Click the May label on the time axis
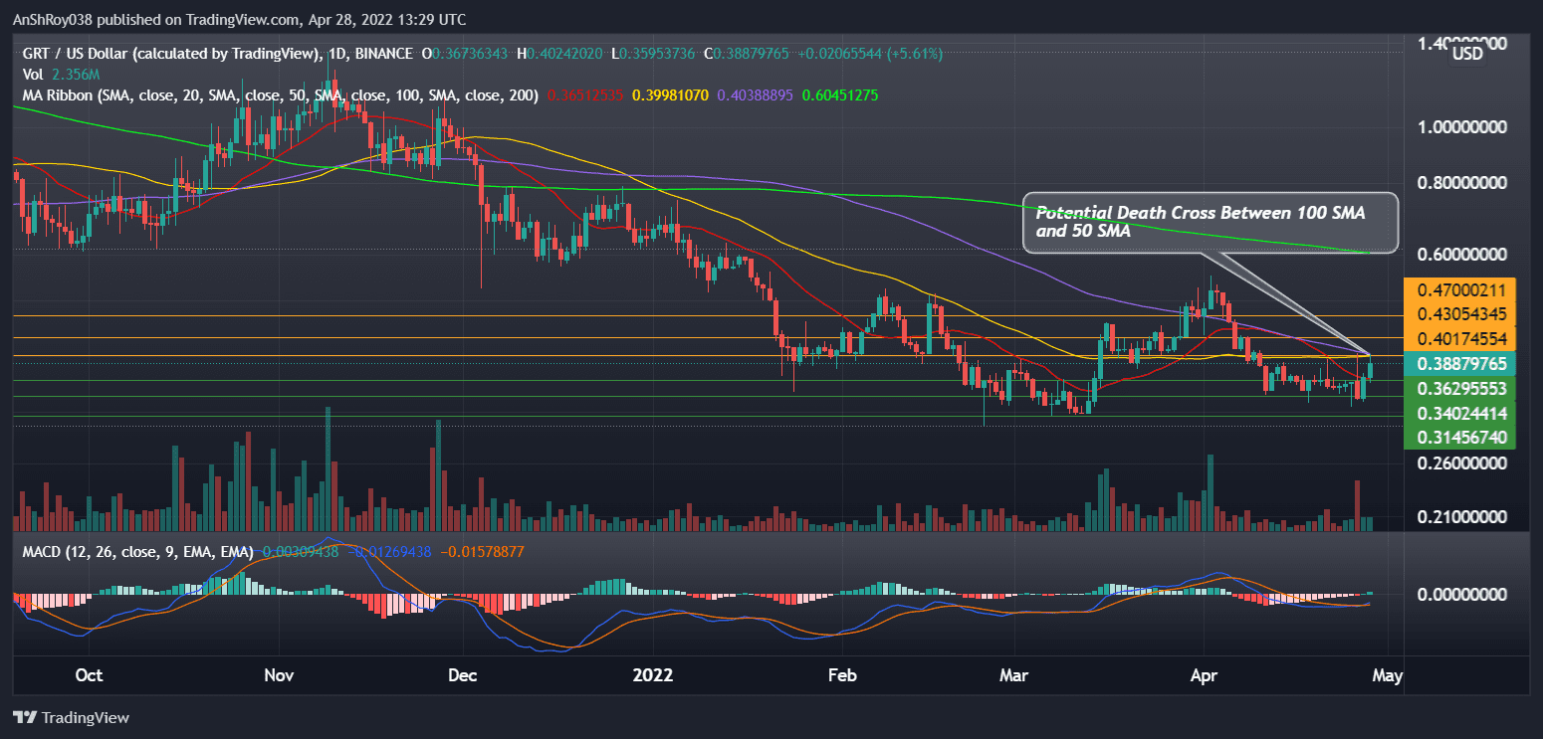 [1387, 675]
